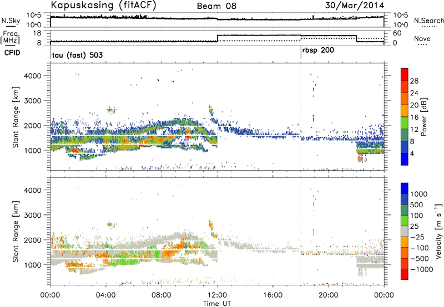Viewport: 444px width, 307px height.
Task: Click the 'rbsp 200' CPID text
Action: click(318, 50)
